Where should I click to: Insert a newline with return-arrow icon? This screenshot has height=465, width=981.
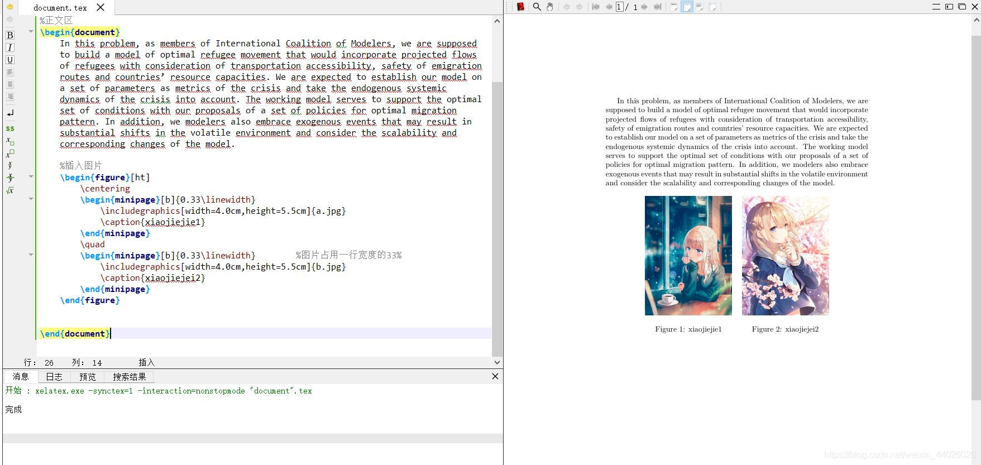10,113
